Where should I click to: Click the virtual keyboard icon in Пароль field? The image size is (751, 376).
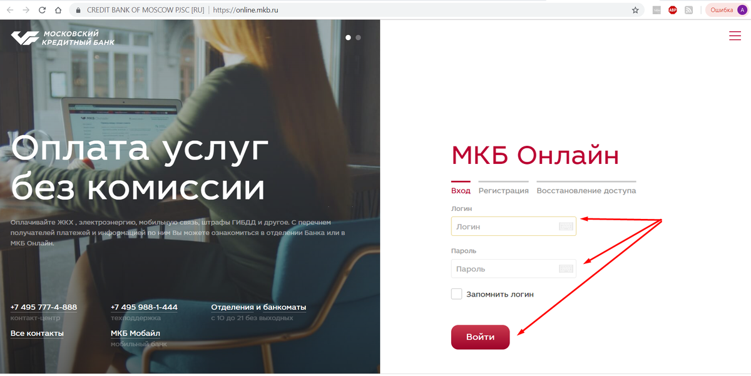pos(566,268)
